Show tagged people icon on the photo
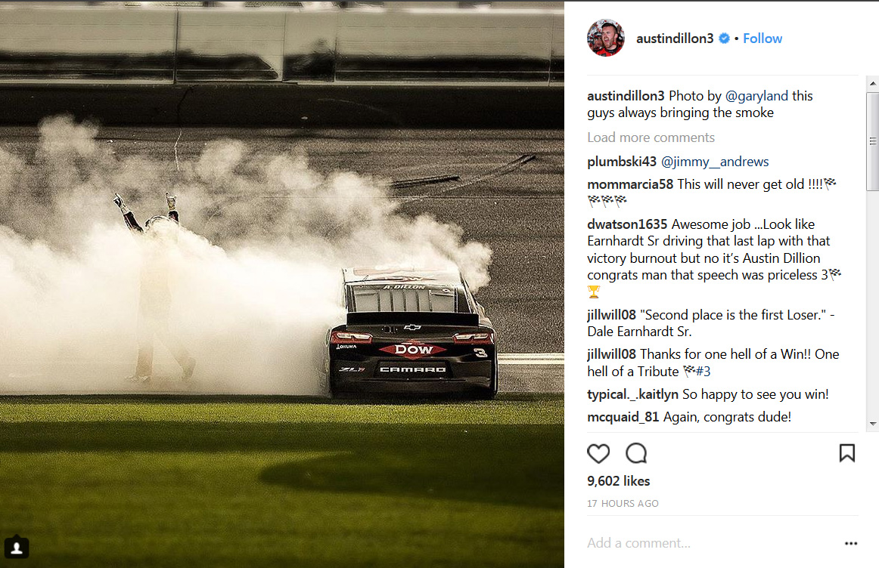879x568 pixels. point(17,548)
